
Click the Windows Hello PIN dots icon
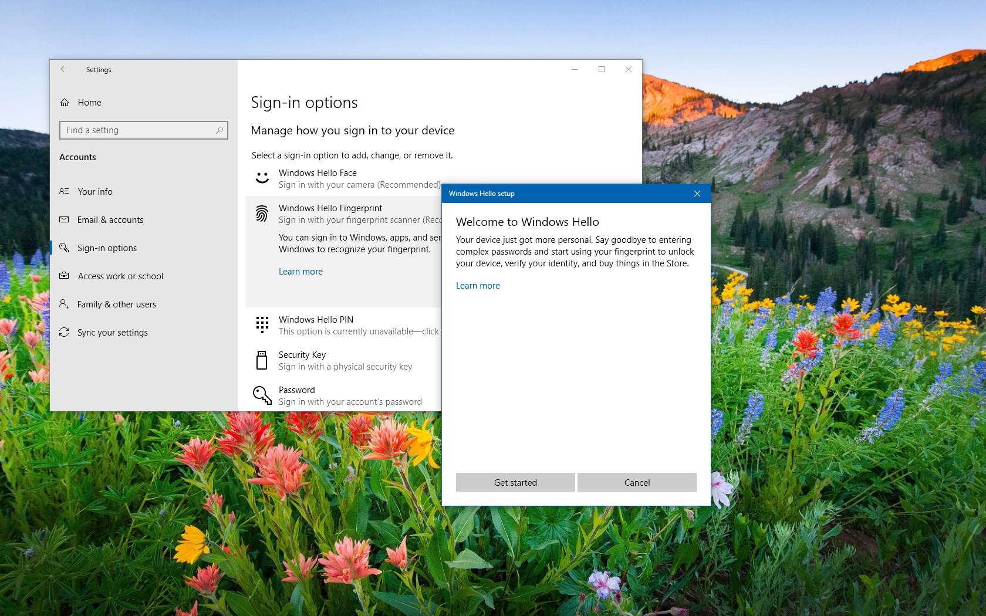click(261, 324)
